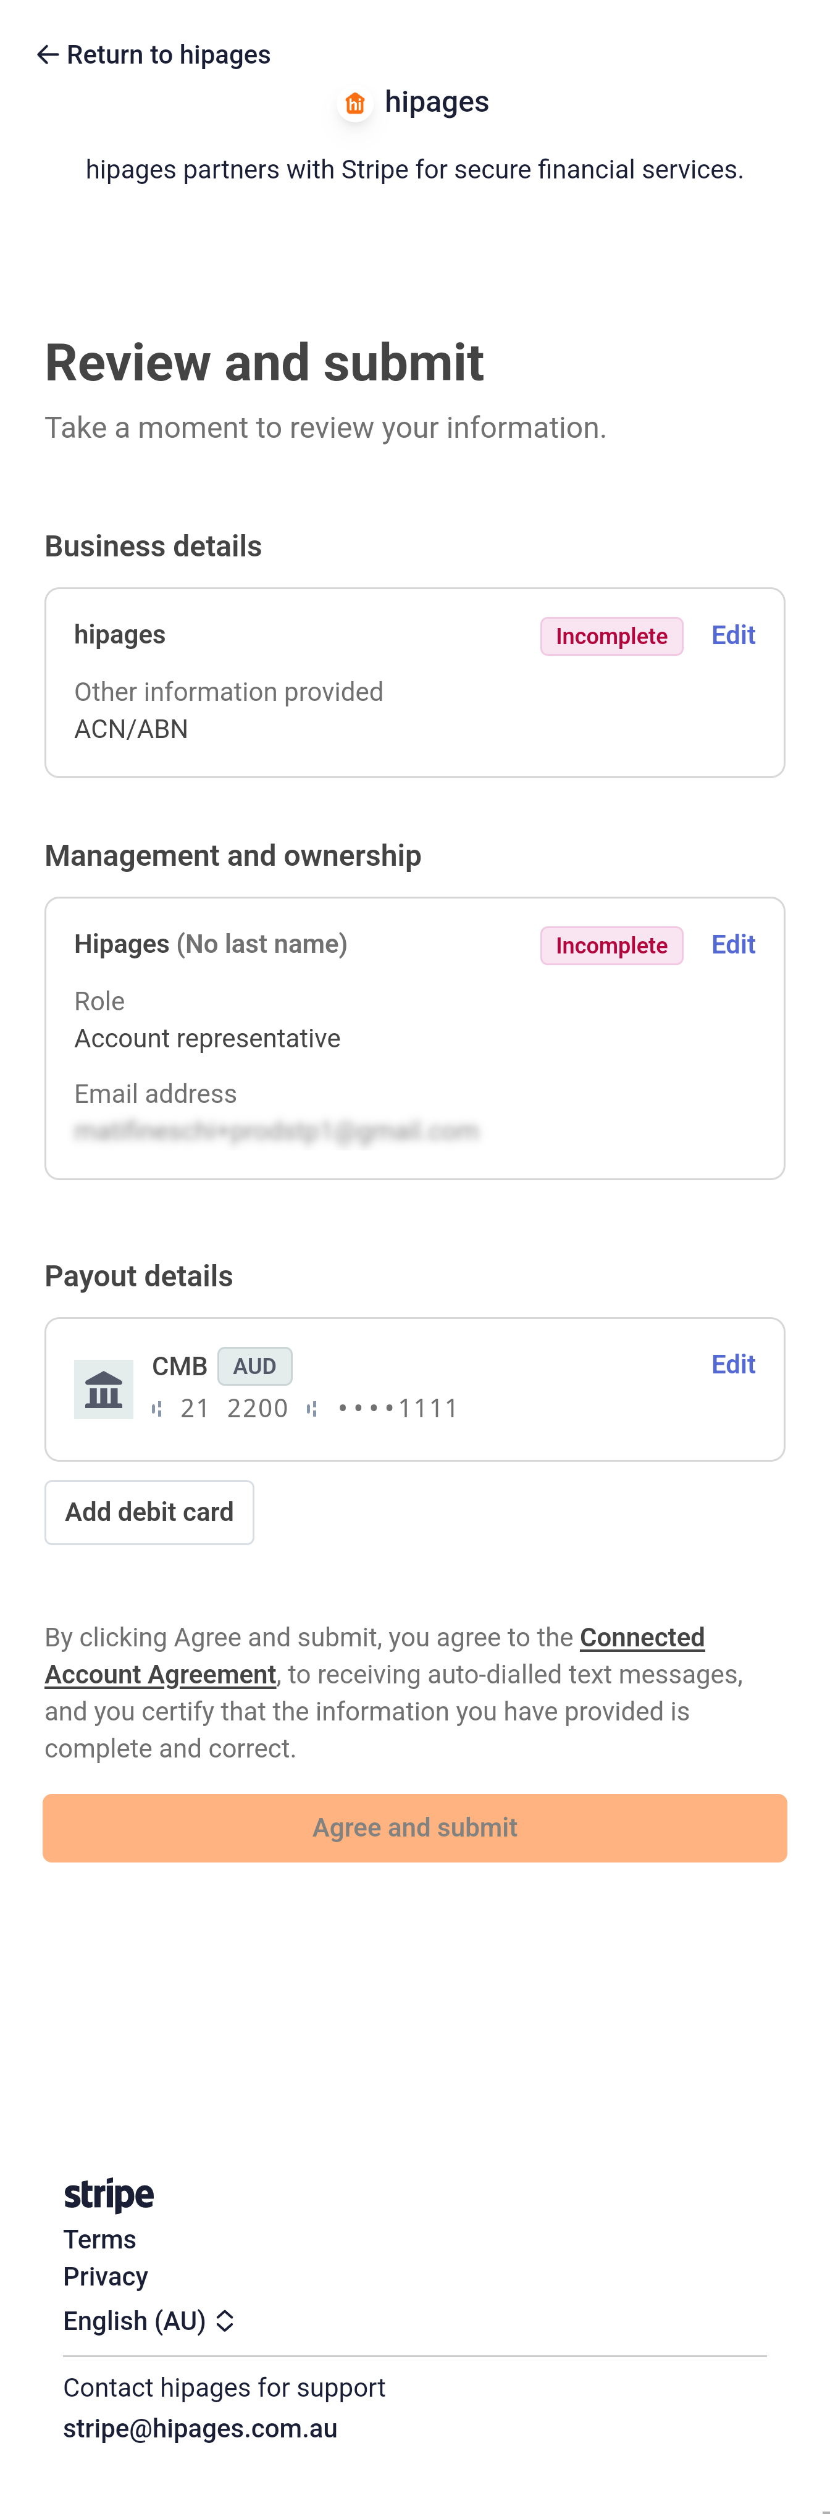Open the English (AU) language selector
830x2514 pixels.
[135, 2321]
